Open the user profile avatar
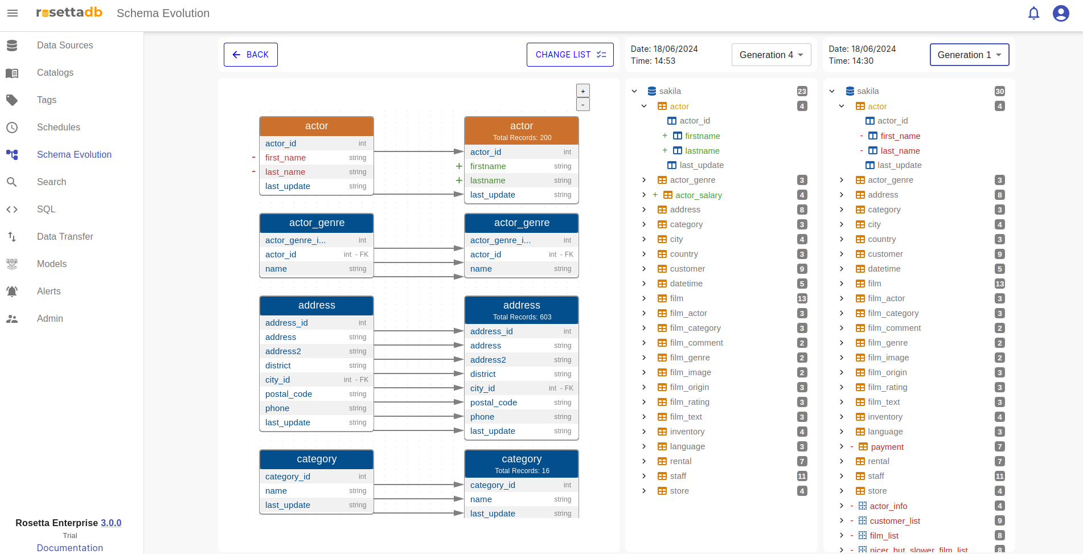This screenshot has width=1083, height=554. (x=1060, y=13)
